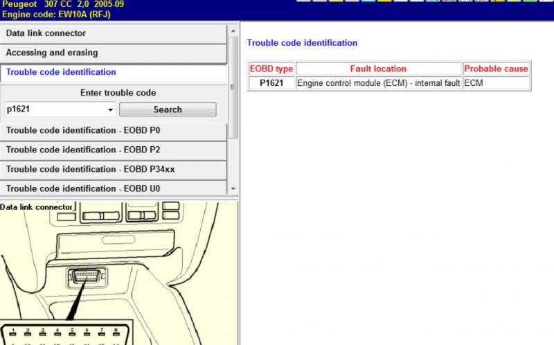Viewport: 554px width, 345px height.
Task: Click the Trouble code identification heading in the right pane
Action: 302,43
